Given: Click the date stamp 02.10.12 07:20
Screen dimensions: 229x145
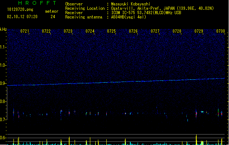Looking at the screenshot, I should pyautogui.click(x=22, y=17).
